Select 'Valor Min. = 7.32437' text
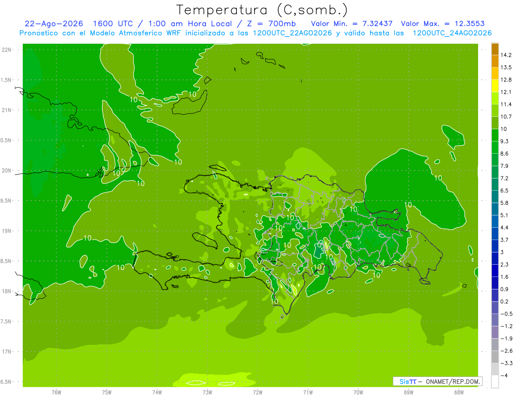 pos(352,24)
